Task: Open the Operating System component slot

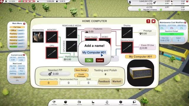Action: tap(127, 47)
